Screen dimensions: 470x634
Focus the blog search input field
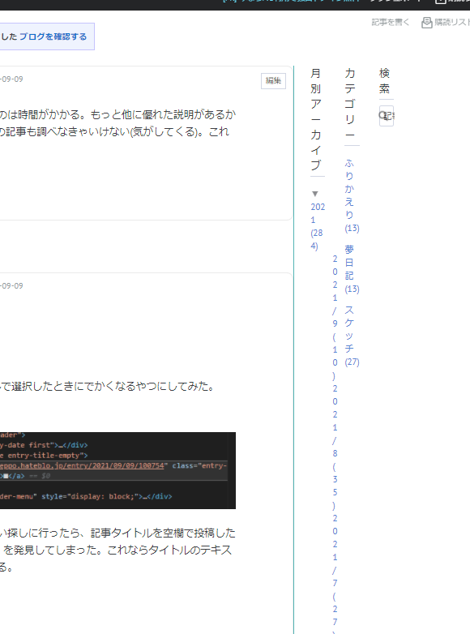387,116
